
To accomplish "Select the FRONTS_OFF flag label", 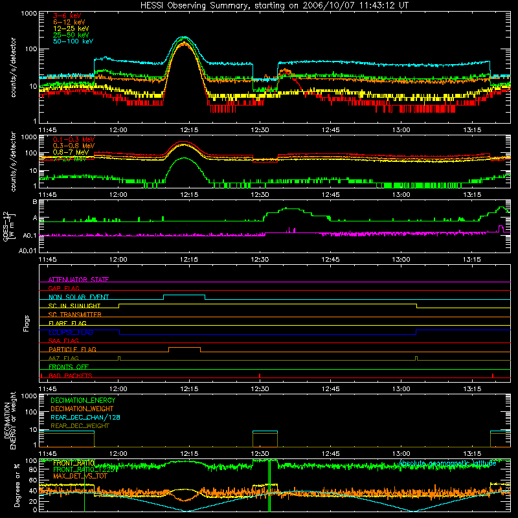I will coord(69,366).
